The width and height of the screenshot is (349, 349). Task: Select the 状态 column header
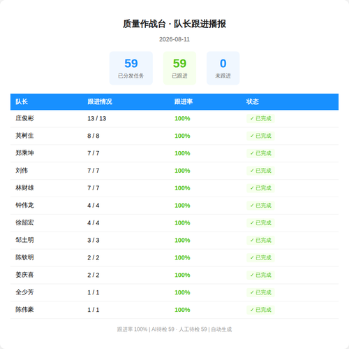(253, 101)
